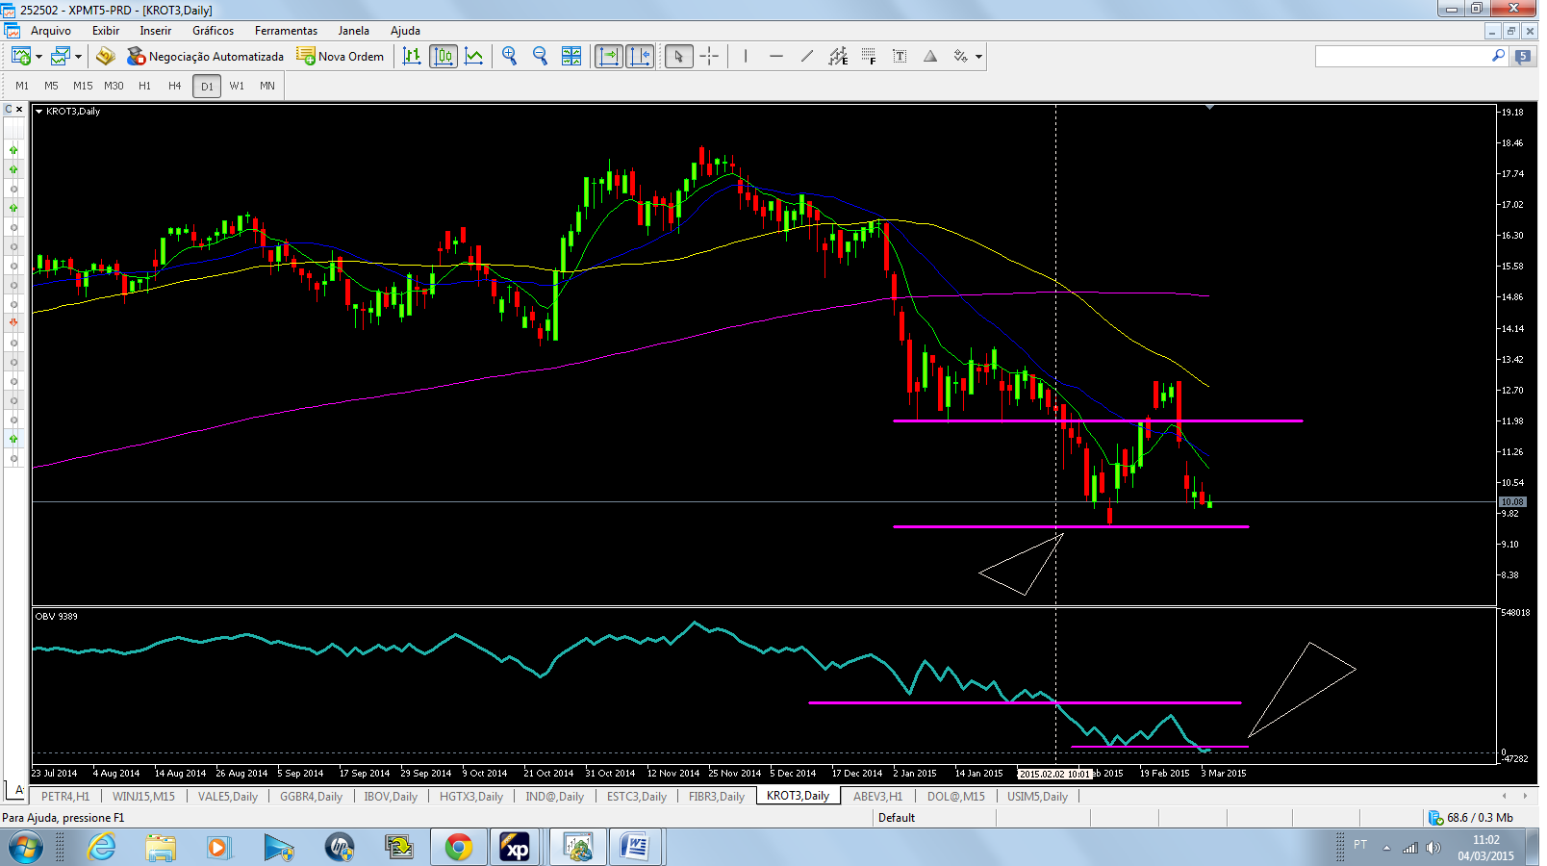This screenshot has height=866, width=1547.
Task: Switch to ABEV3,H1 chart tab
Action: click(x=877, y=796)
